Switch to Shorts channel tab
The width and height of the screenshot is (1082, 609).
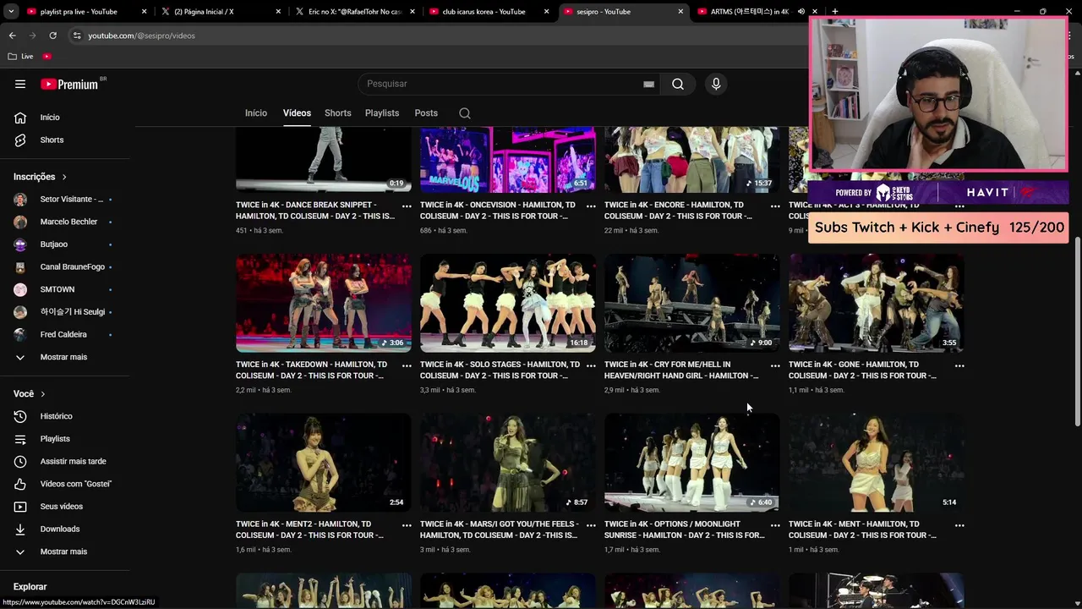pyautogui.click(x=337, y=113)
